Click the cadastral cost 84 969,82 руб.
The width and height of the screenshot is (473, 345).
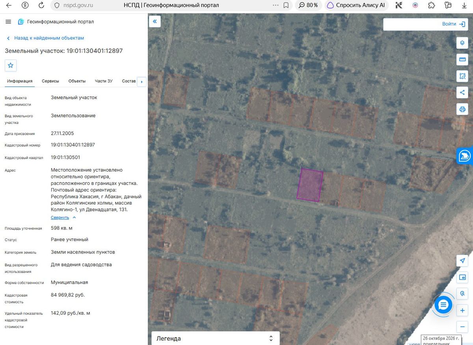[x=68, y=295]
